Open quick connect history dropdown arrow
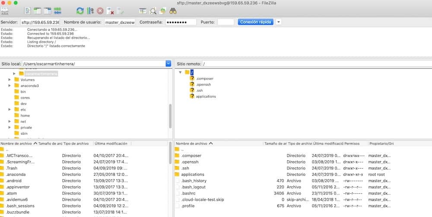Screen dimensions: 432x217 (x=279, y=22)
